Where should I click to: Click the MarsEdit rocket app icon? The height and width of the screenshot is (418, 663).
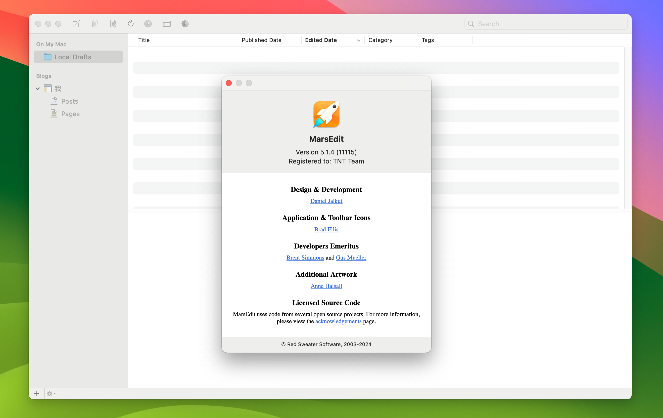326,115
